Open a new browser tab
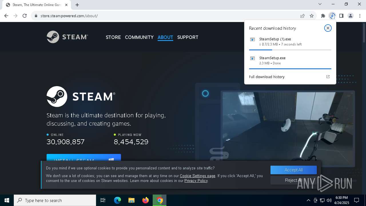The height and width of the screenshot is (206, 366). tap(77, 5)
